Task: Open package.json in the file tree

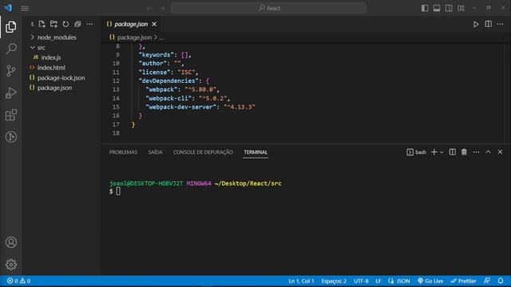Action: [54, 88]
